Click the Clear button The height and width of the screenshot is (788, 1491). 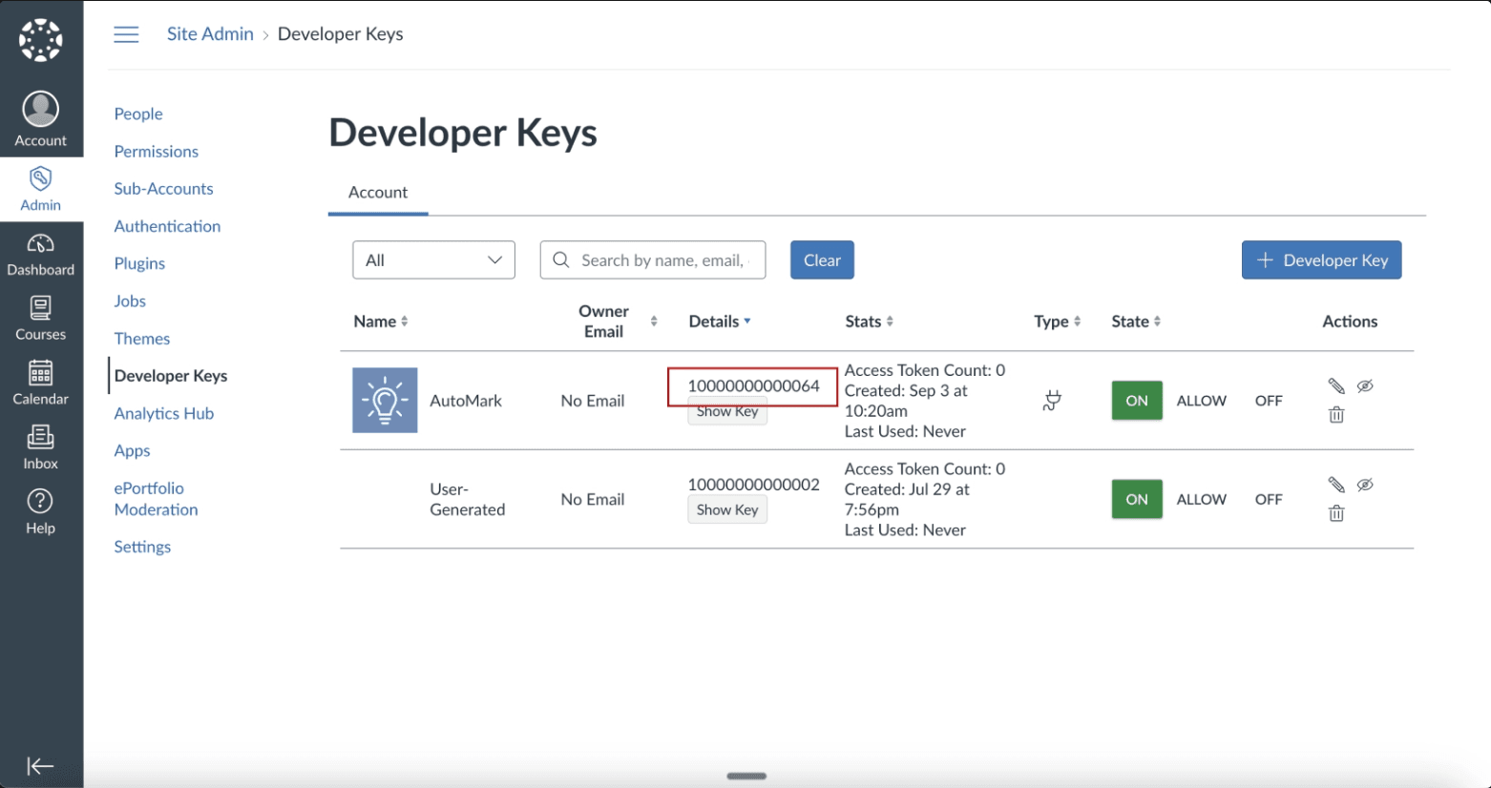click(x=821, y=259)
